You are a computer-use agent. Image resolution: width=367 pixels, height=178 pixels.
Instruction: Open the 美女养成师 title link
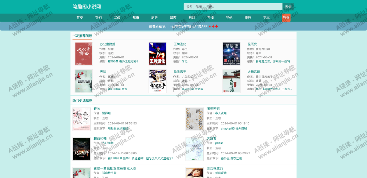pos(215,168)
